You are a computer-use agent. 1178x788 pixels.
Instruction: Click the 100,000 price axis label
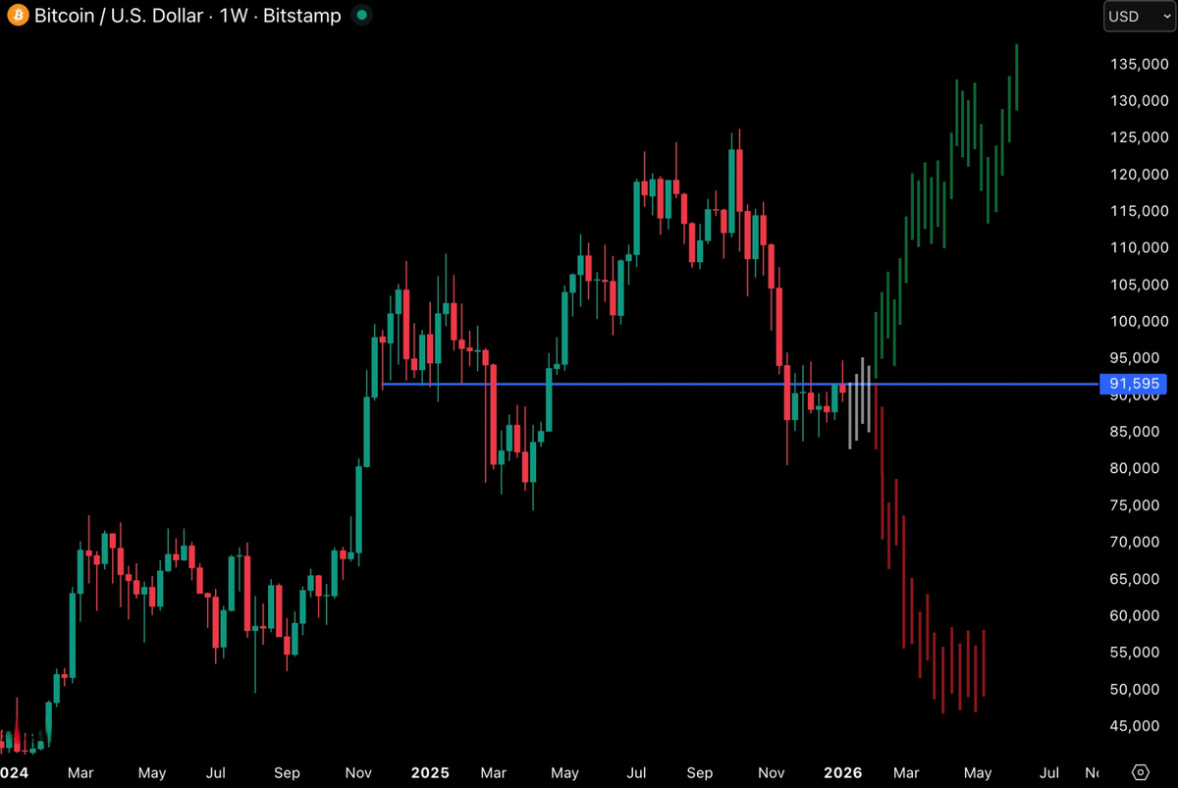pyautogui.click(x=1139, y=321)
